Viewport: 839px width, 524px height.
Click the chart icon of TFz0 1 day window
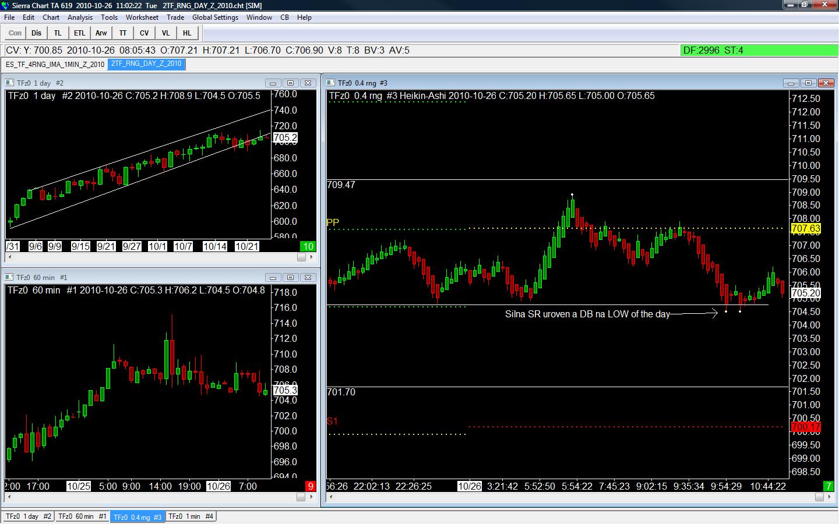pyautogui.click(x=10, y=83)
